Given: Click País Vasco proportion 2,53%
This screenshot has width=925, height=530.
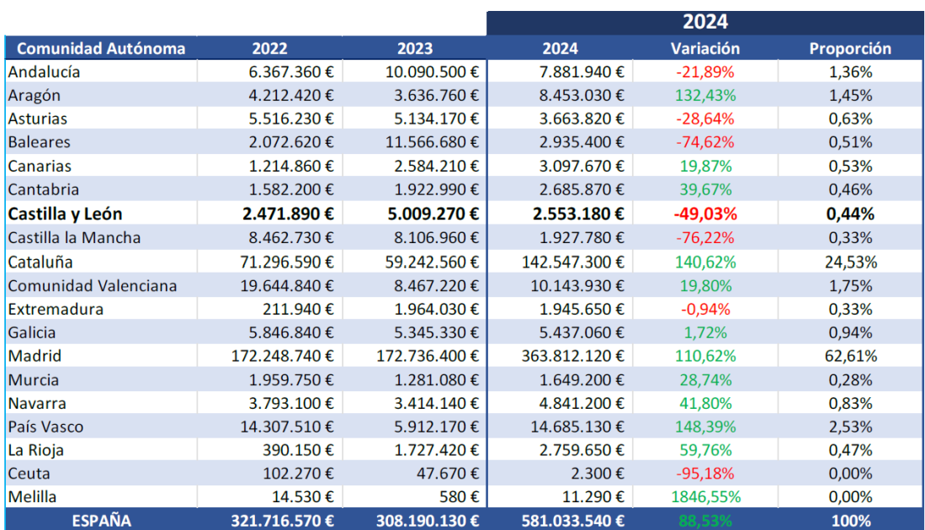Looking at the screenshot, I should (x=850, y=427).
